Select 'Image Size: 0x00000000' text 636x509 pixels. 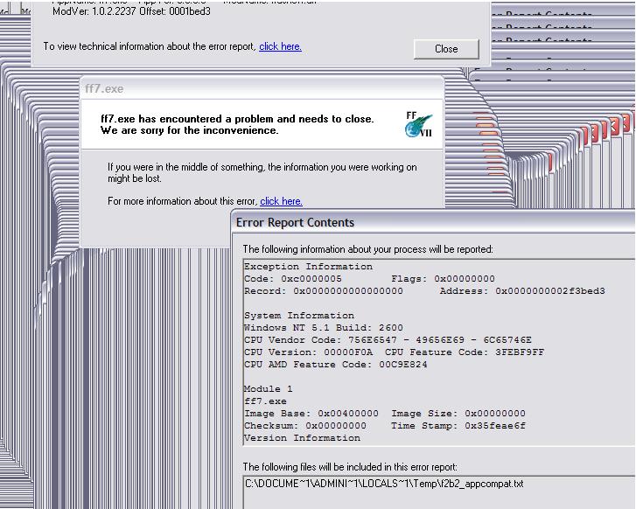tap(458, 414)
